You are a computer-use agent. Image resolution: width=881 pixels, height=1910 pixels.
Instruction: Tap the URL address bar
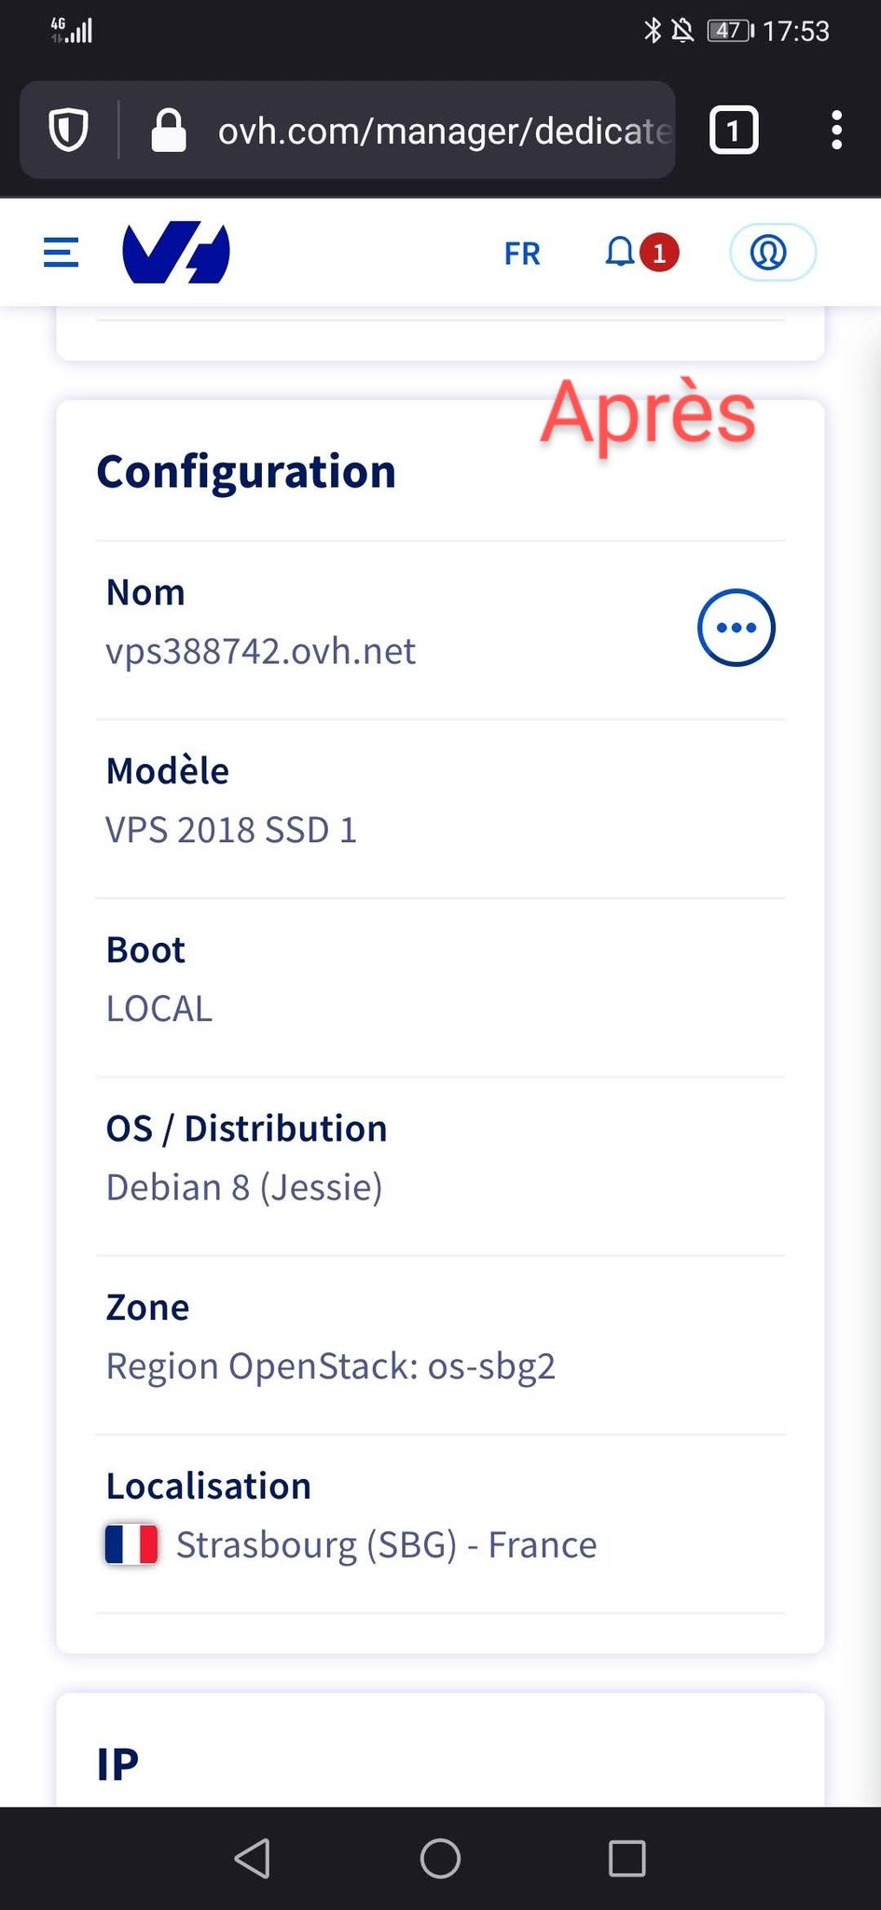[443, 131]
